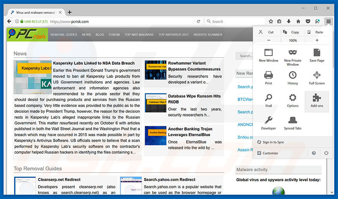Click Sign in to Sync
Image resolution: width=338 pixels, height=199 pixels.
pos(273,142)
